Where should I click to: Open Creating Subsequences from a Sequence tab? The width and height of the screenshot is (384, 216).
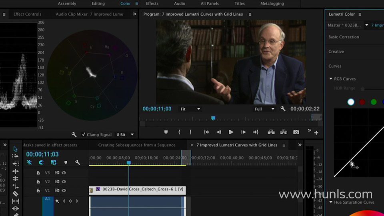(x=137, y=145)
